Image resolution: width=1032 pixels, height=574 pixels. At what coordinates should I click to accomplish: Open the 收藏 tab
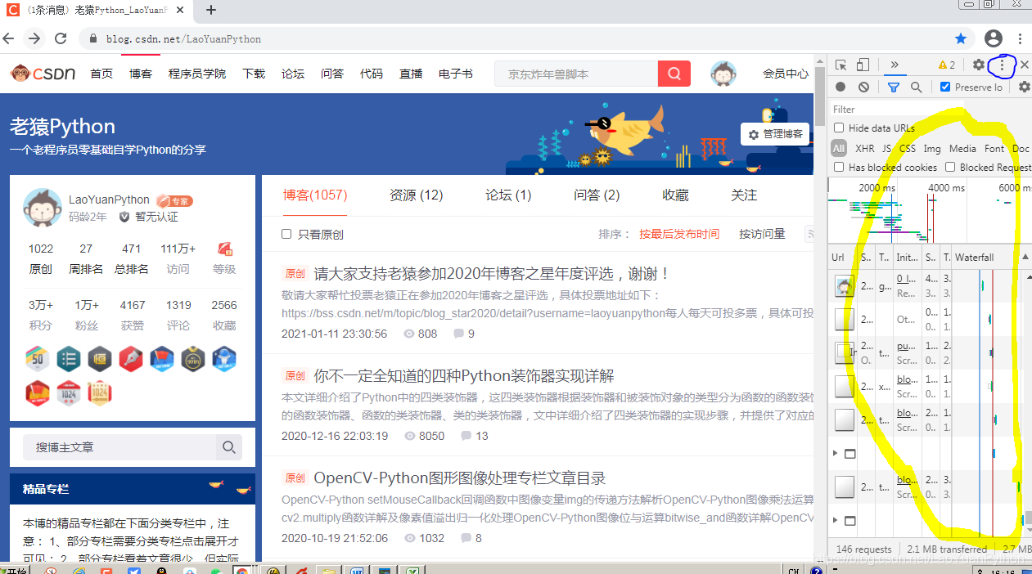coord(675,195)
